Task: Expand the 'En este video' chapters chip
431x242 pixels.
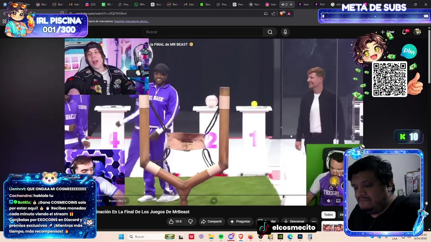Action: pos(117,201)
